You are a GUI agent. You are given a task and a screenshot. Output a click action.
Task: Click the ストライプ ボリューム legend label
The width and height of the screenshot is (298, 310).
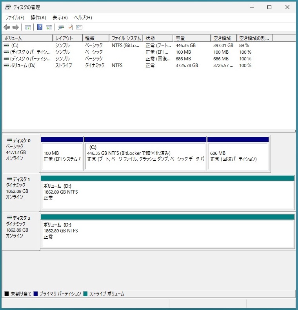coord(107,294)
